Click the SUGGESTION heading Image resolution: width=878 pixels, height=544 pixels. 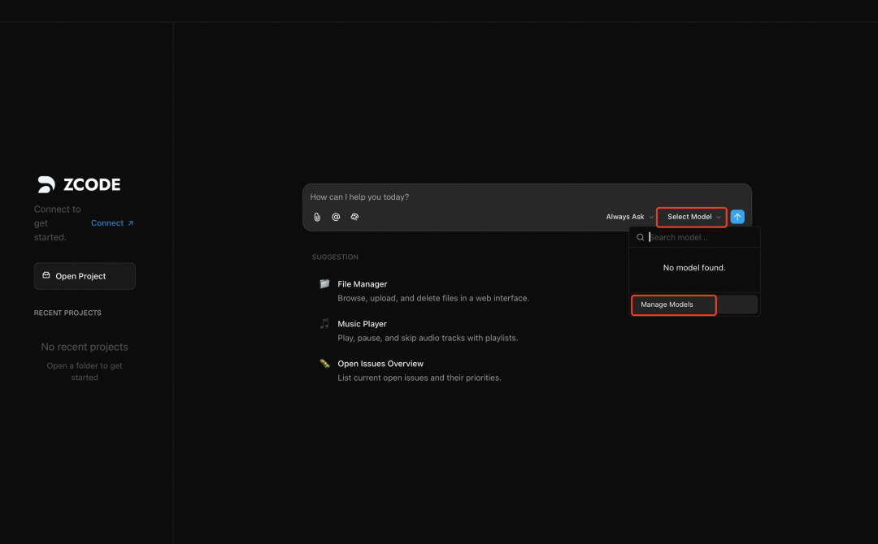pyautogui.click(x=335, y=257)
